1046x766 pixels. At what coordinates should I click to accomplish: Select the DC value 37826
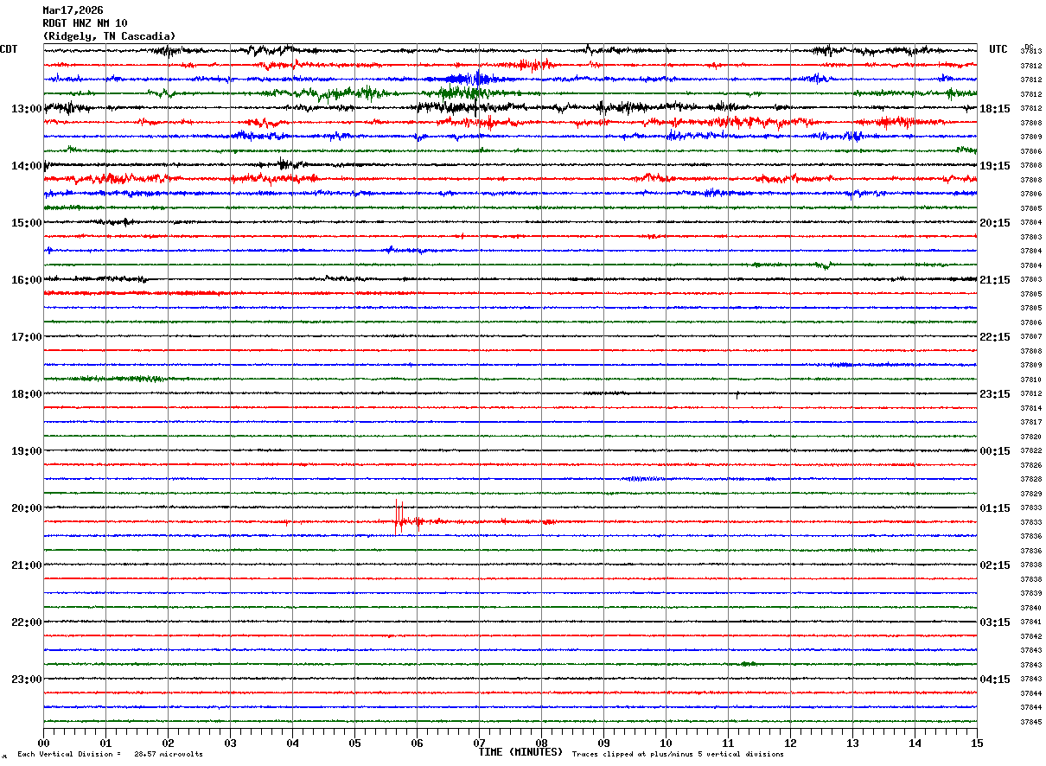pos(1031,465)
